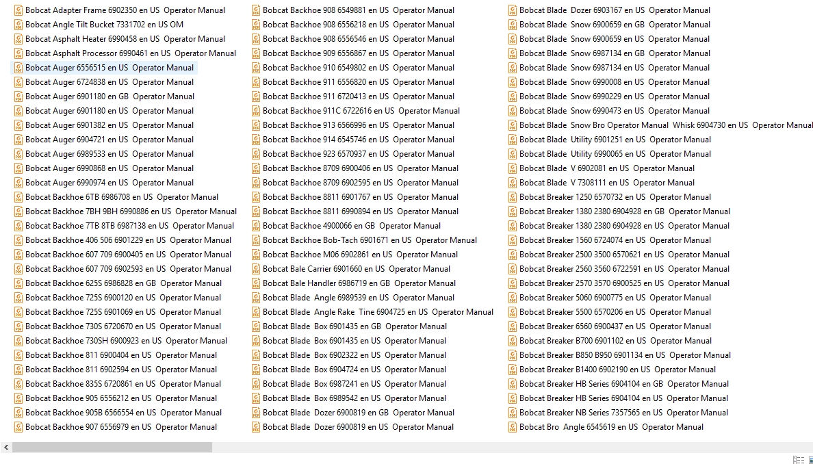Pick the file icon of Bobcat Backhoe 8709 6900406
The image size is (813, 464).
256,168
